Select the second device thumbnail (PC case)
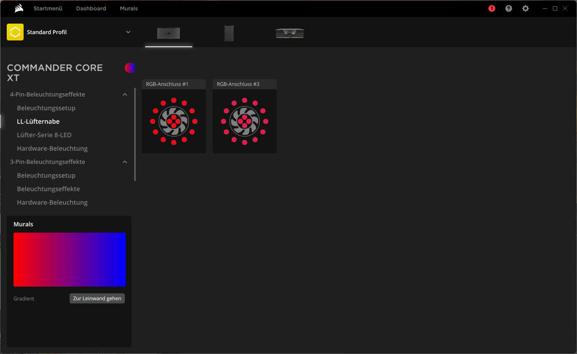Screen dimensions: 577x354 click(x=229, y=33)
